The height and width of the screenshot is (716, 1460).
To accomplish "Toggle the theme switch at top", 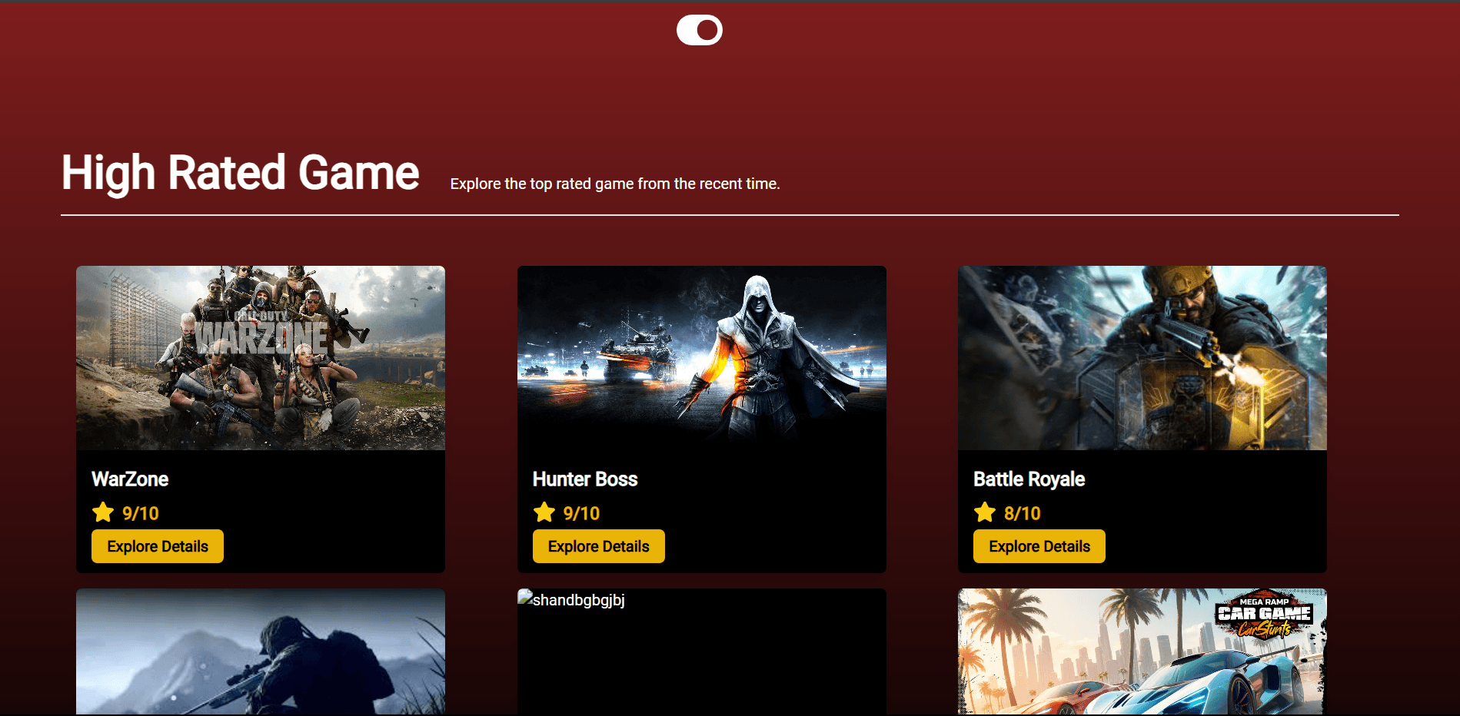I will [x=699, y=30].
